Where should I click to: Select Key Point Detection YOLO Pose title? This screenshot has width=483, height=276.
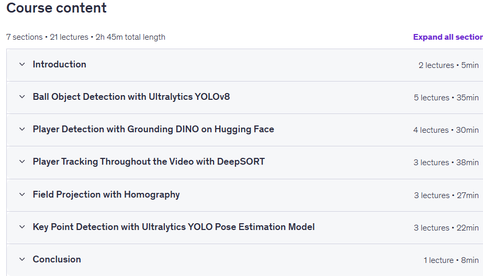coord(174,227)
